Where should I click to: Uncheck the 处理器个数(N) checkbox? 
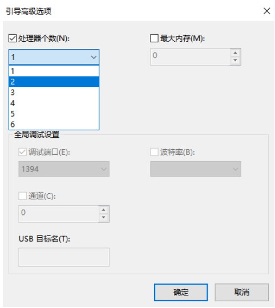click(13, 38)
